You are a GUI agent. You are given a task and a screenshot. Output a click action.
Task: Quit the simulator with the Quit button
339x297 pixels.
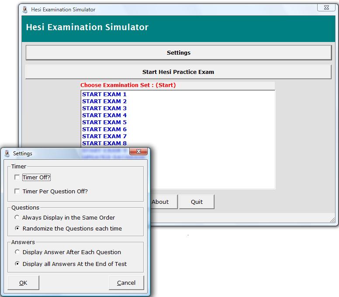(197, 202)
